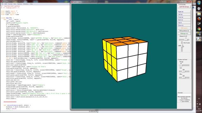202x113 pixels.
Task: Click the Left rotation button
Action: (184, 14)
